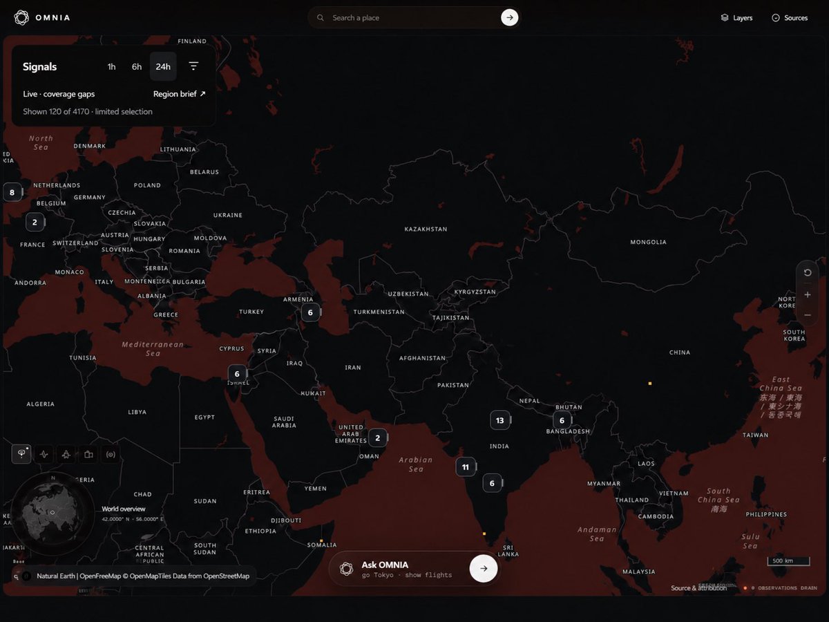Click the Arabian Sea map label
Screen dimensions: 829x622
click(x=416, y=464)
